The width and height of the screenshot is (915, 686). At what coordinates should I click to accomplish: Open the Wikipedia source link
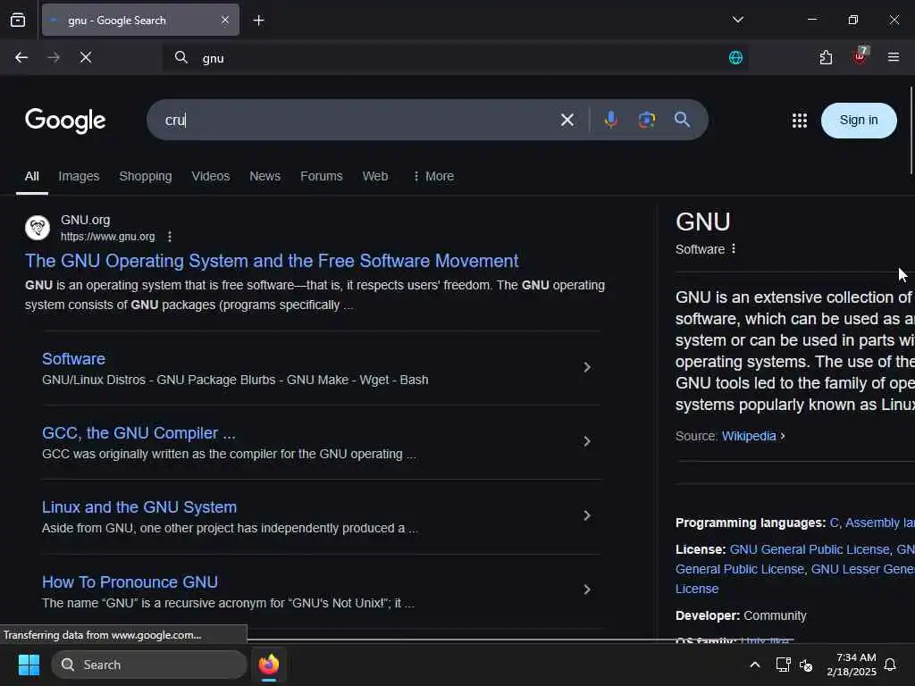click(749, 436)
